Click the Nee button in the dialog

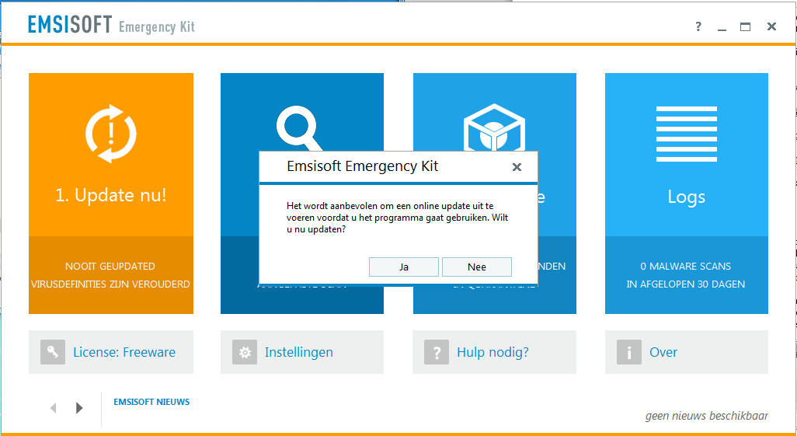(477, 267)
